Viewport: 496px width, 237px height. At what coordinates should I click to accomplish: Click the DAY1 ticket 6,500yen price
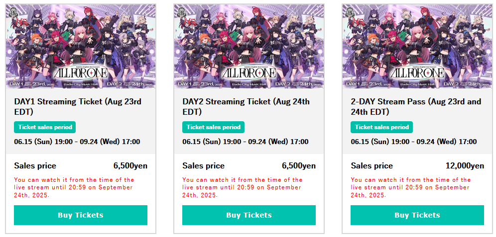tap(130, 166)
